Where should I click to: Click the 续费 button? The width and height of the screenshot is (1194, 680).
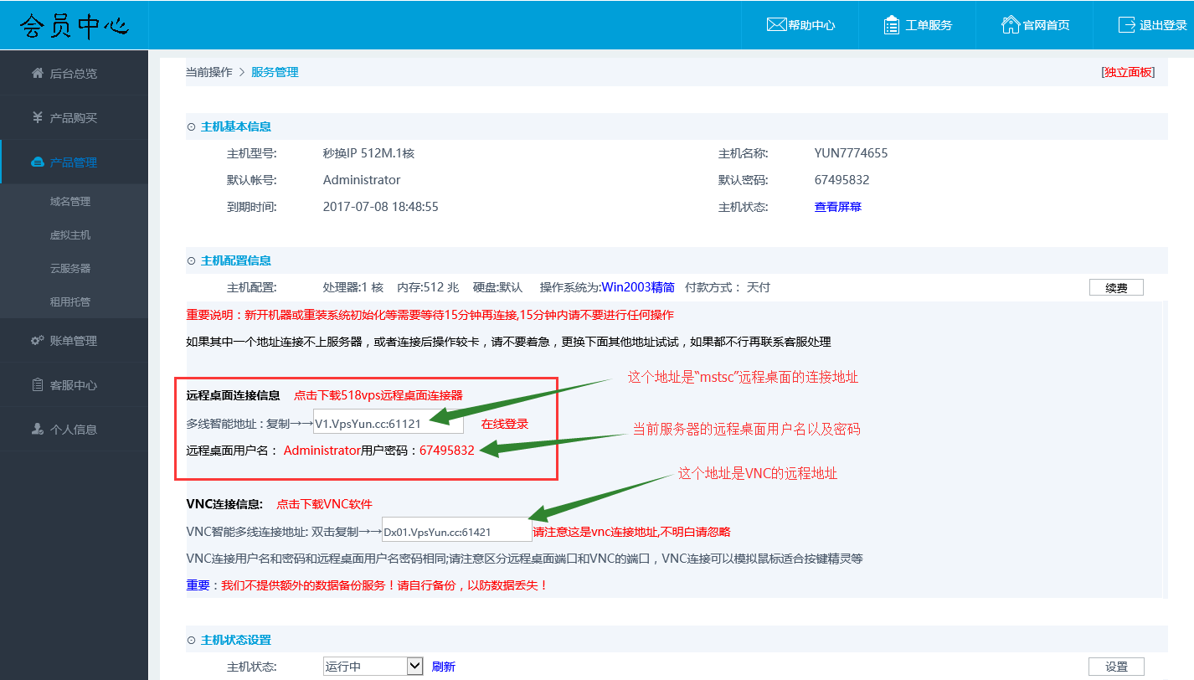(1116, 287)
